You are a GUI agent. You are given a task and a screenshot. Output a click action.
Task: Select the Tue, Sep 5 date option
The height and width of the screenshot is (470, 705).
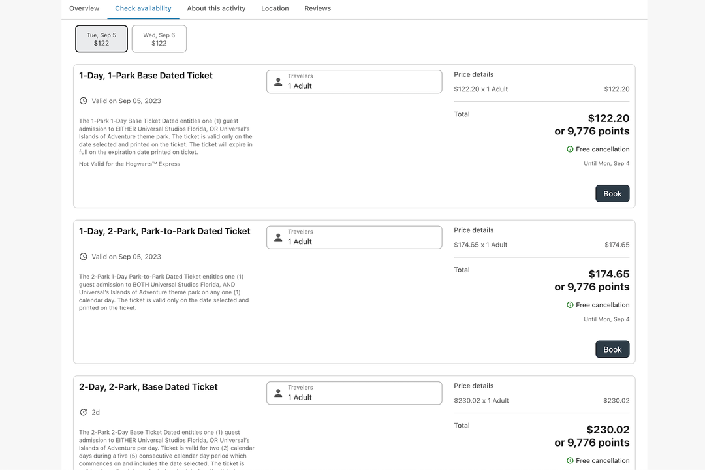pos(101,39)
